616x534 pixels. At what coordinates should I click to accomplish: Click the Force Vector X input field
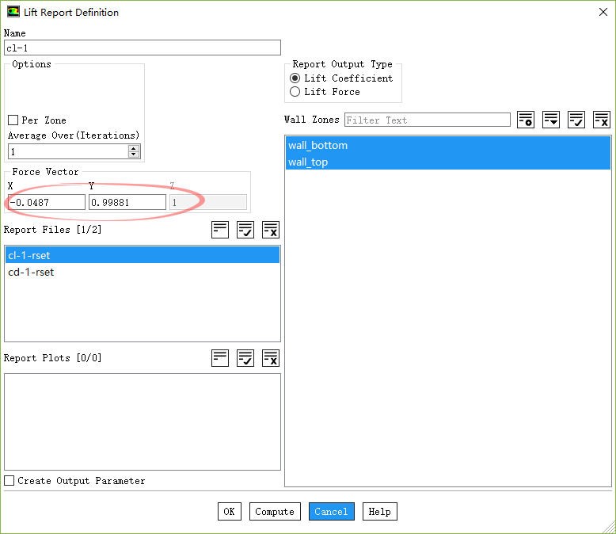click(46, 203)
